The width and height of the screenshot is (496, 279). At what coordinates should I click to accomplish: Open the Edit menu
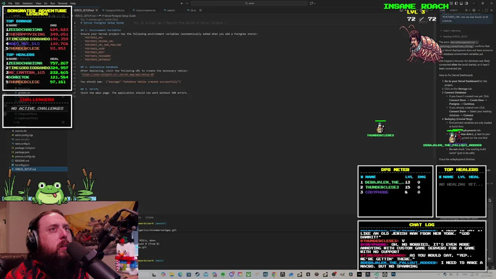point(17,3)
